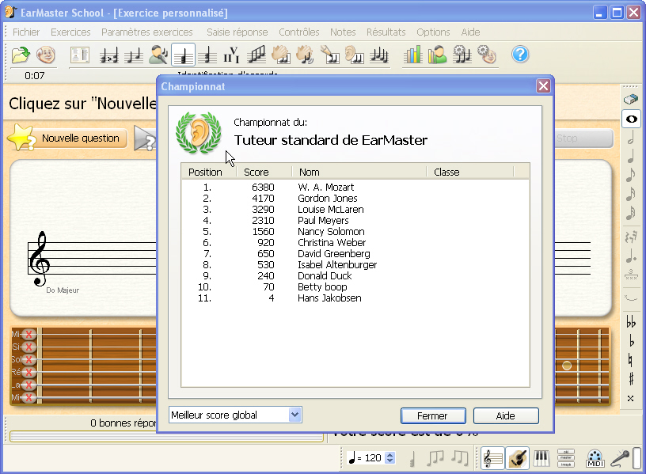Image resolution: width=646 pixels, height=474 pixels.
Task: Click the Aide button in Championnat dialog
Action: tap(506, 415)
